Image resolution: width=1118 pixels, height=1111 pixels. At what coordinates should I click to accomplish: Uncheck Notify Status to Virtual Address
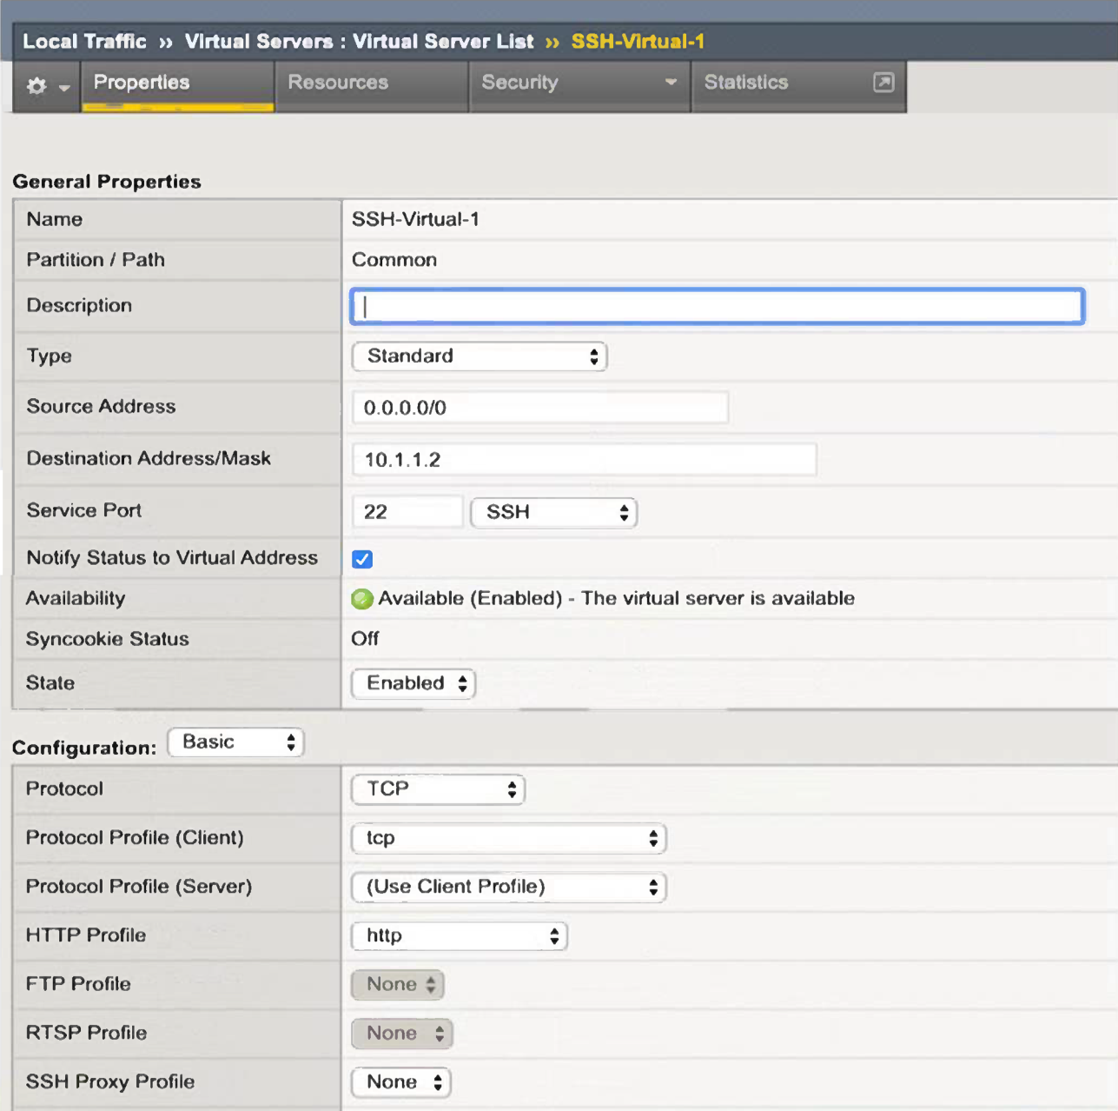[x=362, y=559]
